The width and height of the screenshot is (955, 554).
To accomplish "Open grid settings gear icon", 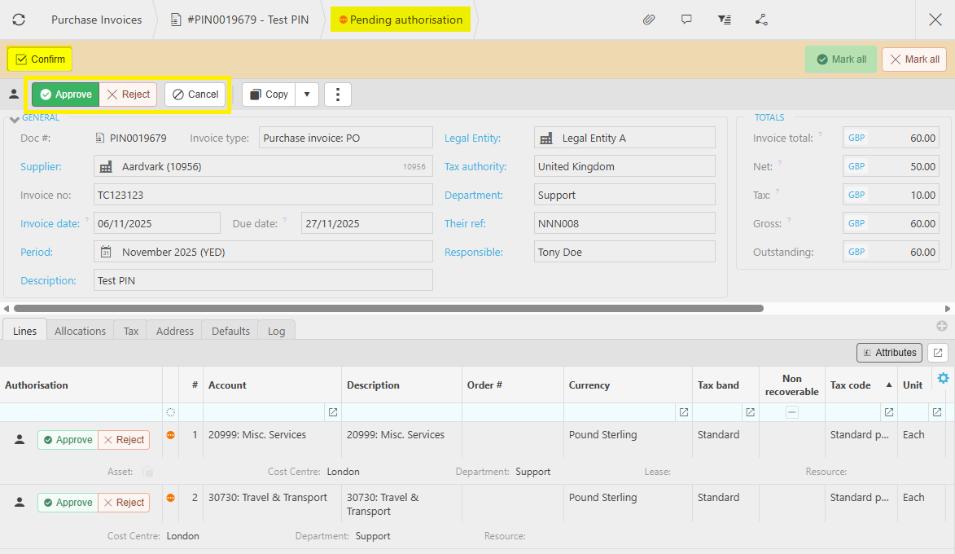I will [x=943, y=378].
